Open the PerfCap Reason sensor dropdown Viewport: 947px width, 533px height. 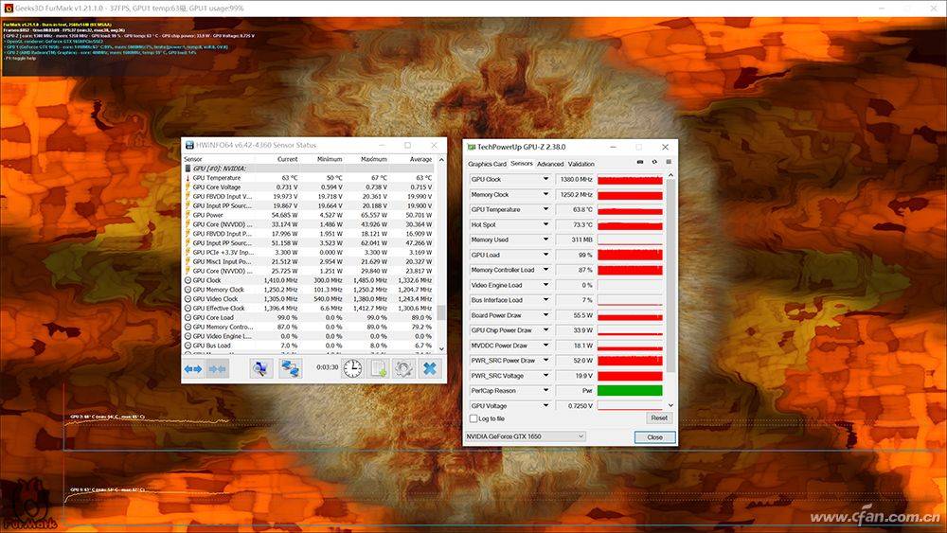point(545,391)
